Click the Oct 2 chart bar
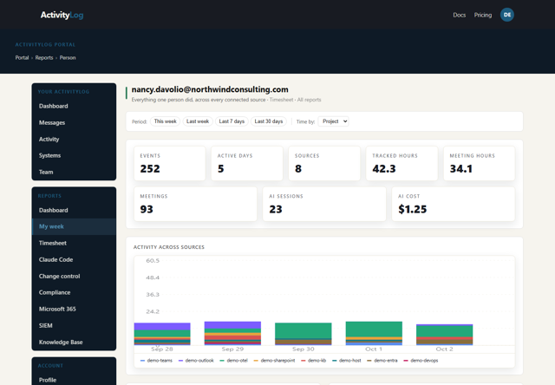555x385 pixels. click(x=445, y=335)
